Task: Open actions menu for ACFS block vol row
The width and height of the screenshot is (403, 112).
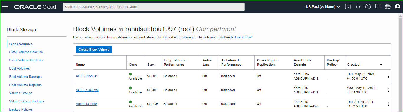Action: [x=388, y=90]
